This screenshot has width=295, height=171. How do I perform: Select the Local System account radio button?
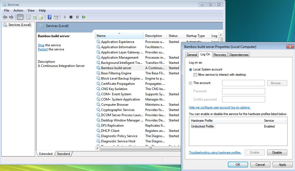pos(191,70)
